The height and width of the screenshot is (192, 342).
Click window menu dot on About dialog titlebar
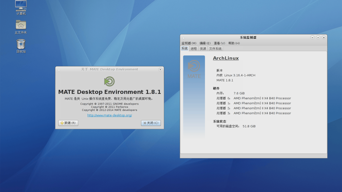pos(59,70)
